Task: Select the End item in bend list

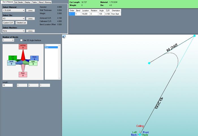Action: pyautogui.click(x=51, y=47)
